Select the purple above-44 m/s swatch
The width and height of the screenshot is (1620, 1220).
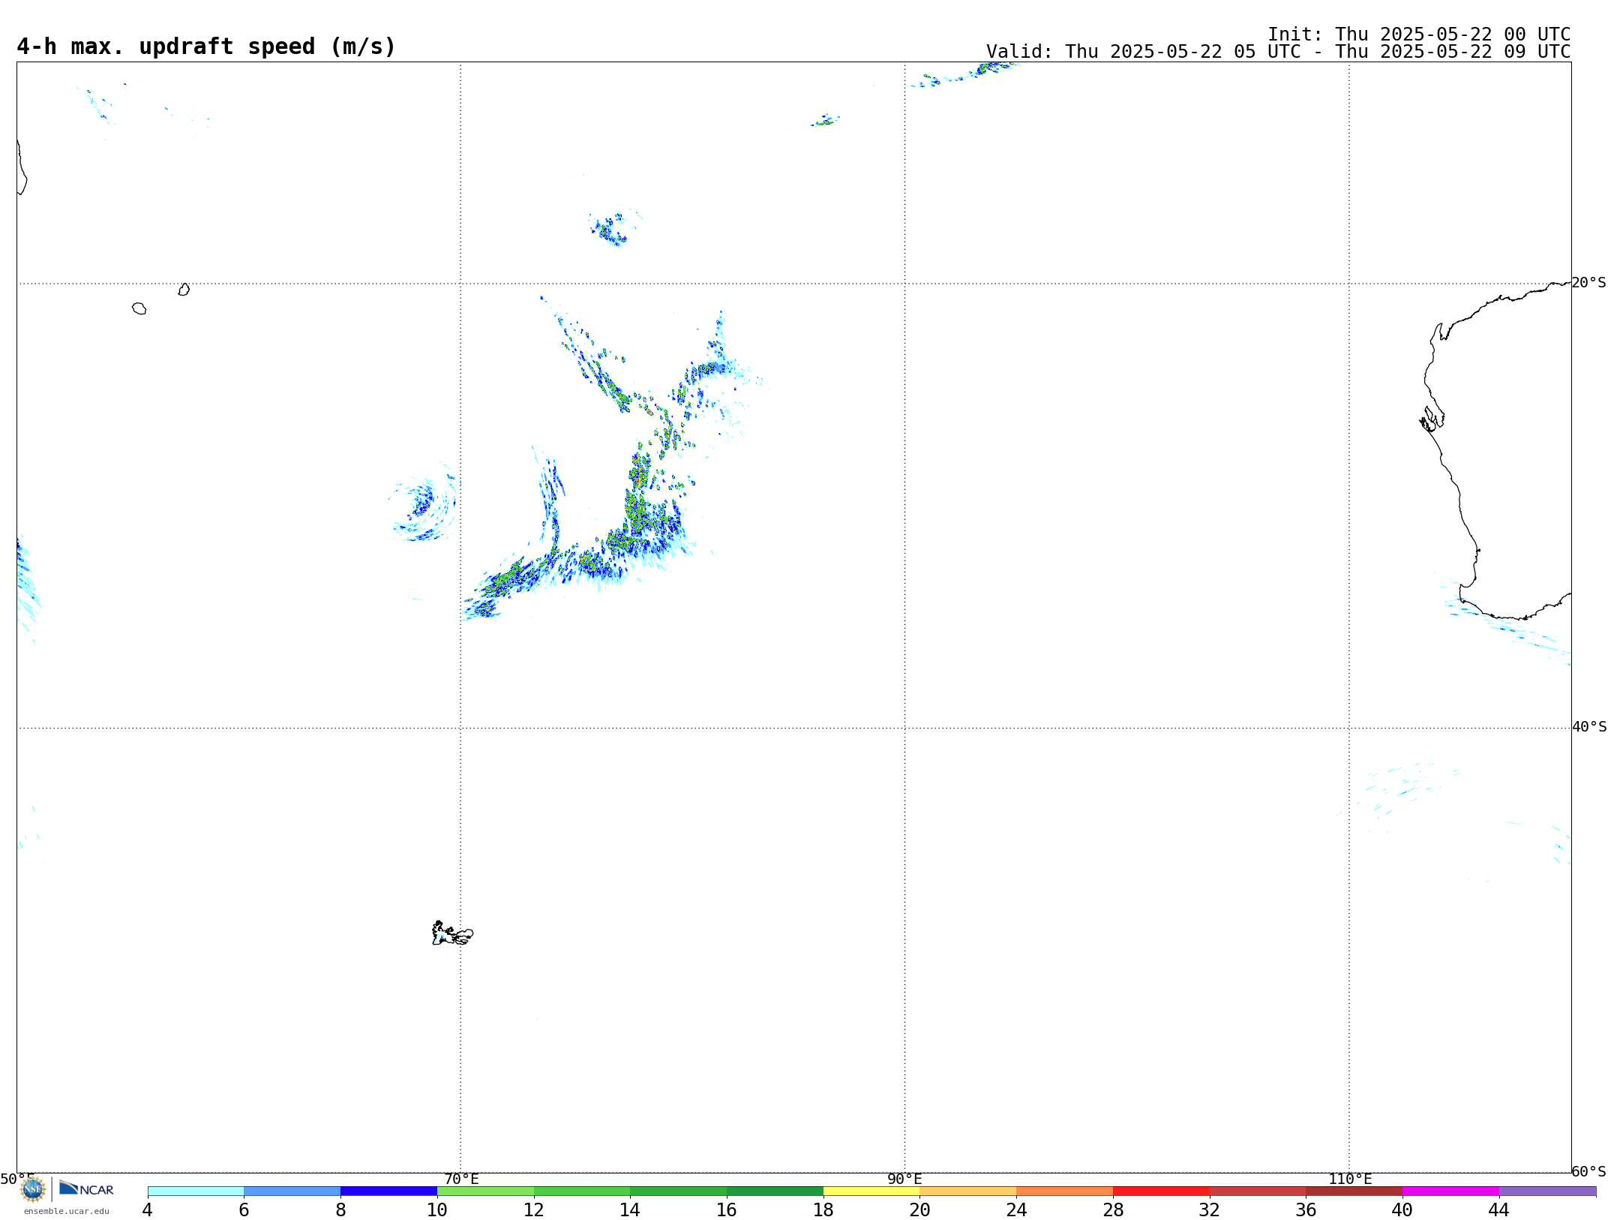[1547, 1191]
